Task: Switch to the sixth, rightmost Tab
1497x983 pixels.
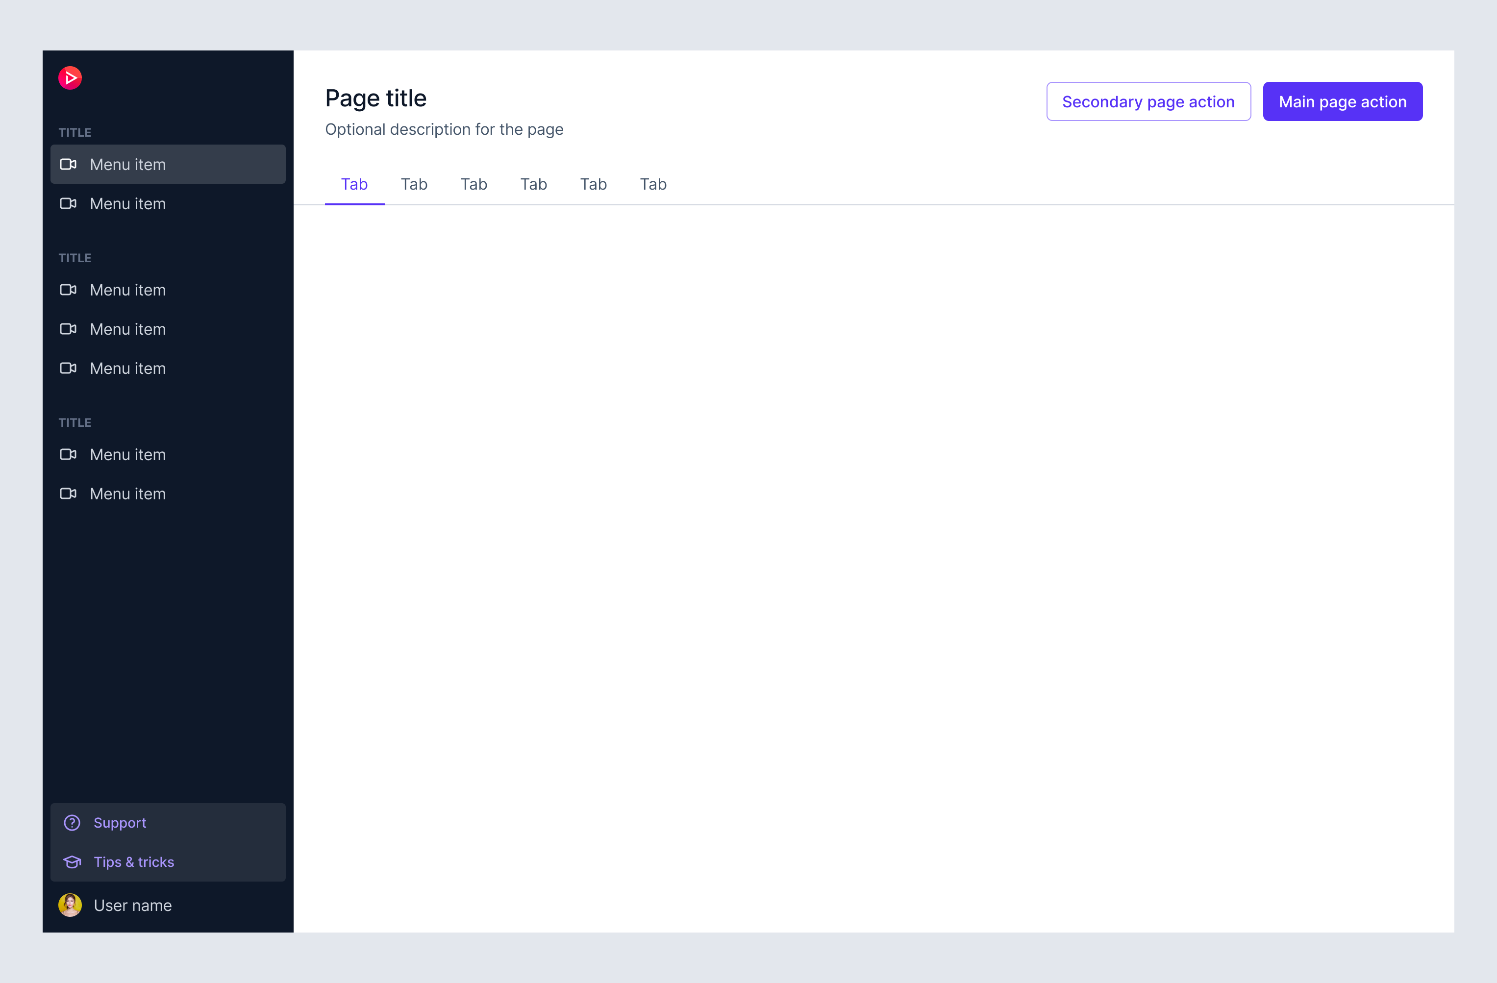Action: click(x=653, y=184)
